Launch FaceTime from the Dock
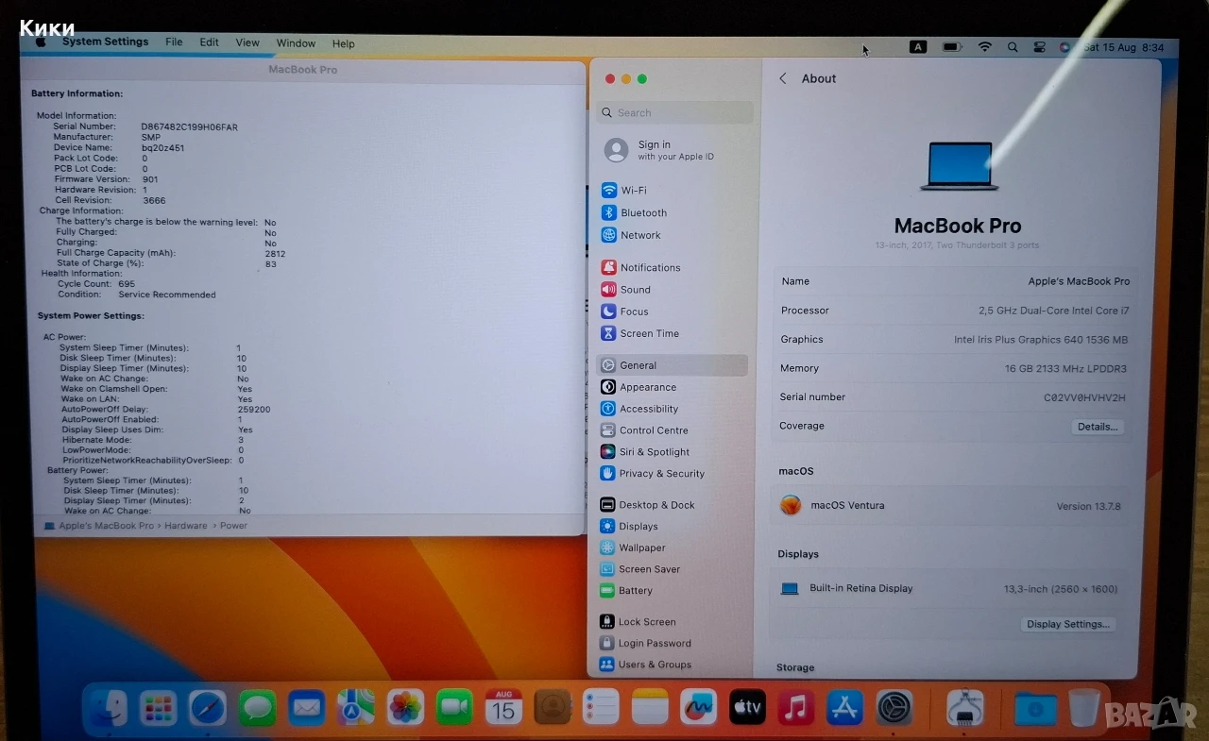 tap(454, 708)
